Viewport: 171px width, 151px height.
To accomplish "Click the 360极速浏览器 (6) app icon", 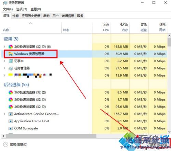I will tap(11, 47).
